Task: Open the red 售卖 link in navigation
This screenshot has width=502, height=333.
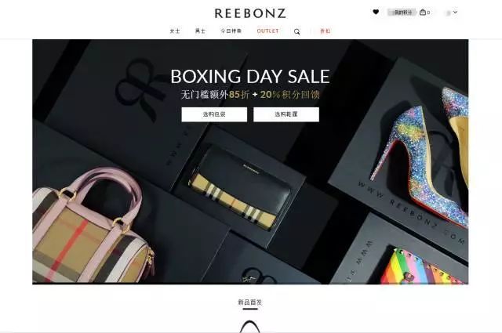Action: (x=326, y=31)
